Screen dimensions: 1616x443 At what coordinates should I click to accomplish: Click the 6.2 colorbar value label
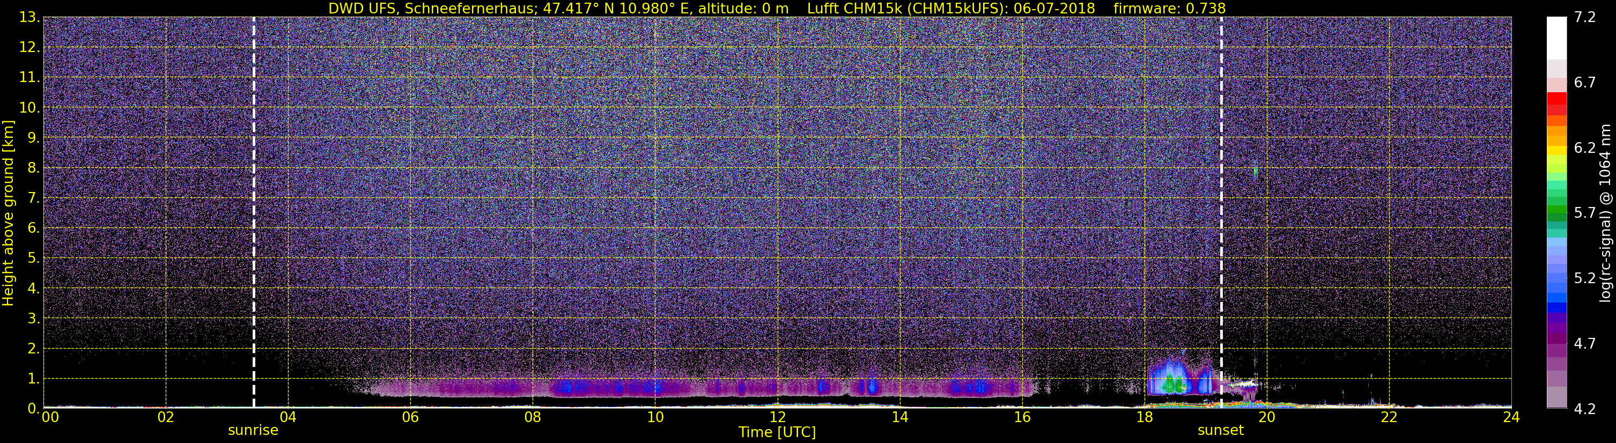point(1585,148)
